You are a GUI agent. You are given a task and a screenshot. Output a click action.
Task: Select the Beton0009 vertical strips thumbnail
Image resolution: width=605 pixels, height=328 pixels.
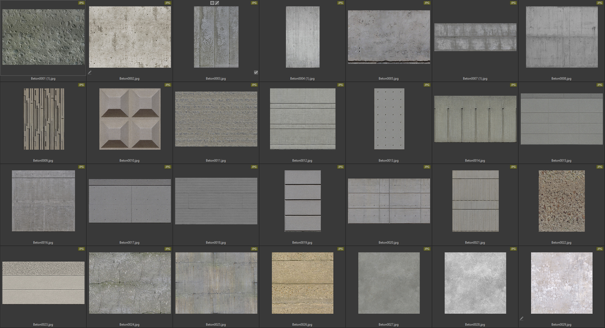click(44, 119)
